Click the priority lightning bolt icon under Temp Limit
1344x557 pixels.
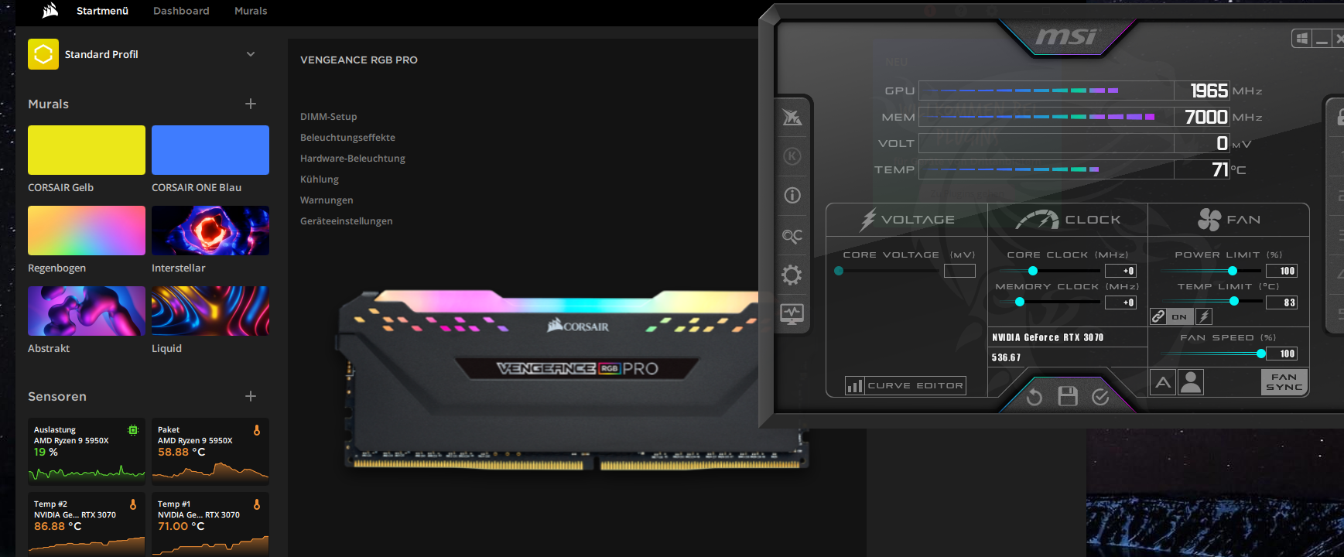1204,316
